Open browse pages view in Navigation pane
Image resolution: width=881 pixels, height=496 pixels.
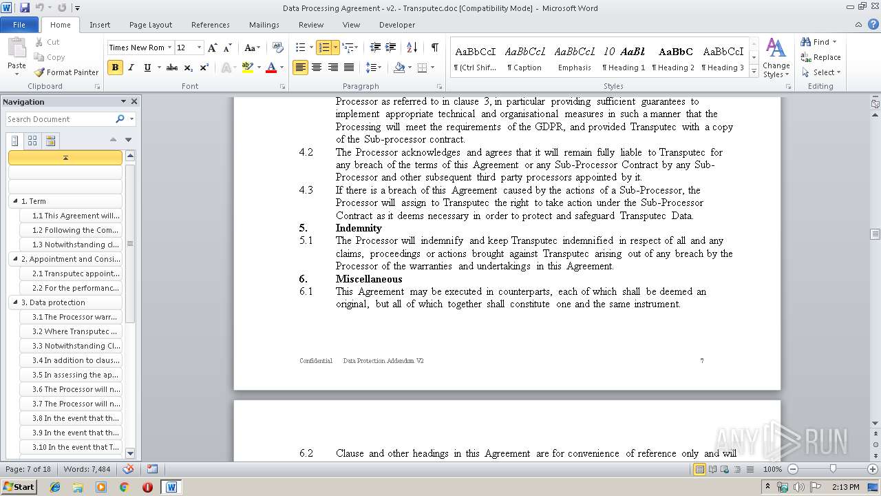[x=32, y=141]
